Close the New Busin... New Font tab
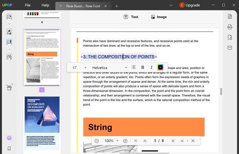 click(x=105, y=6)
